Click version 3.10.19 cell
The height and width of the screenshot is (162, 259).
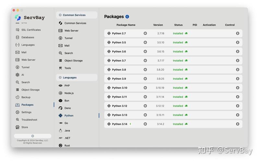160,88
